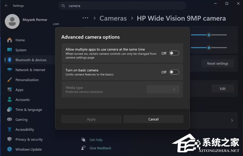This screenshot has height=156, width=243.
Task: Click the Time & language globe icon
Action: (10, 110)
